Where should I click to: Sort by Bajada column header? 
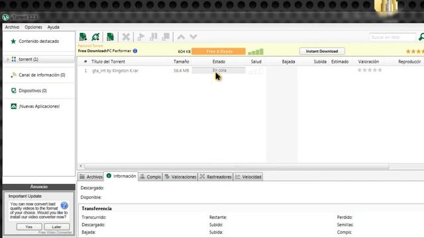(x=288, y=61)
